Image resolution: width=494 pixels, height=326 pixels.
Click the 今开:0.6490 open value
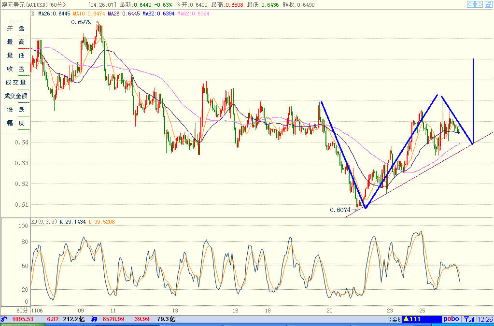192,5
